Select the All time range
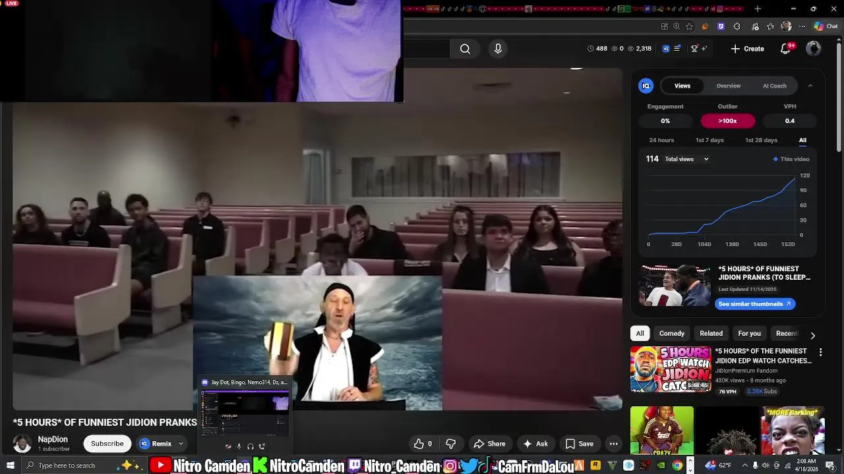 tap(802, 140)
